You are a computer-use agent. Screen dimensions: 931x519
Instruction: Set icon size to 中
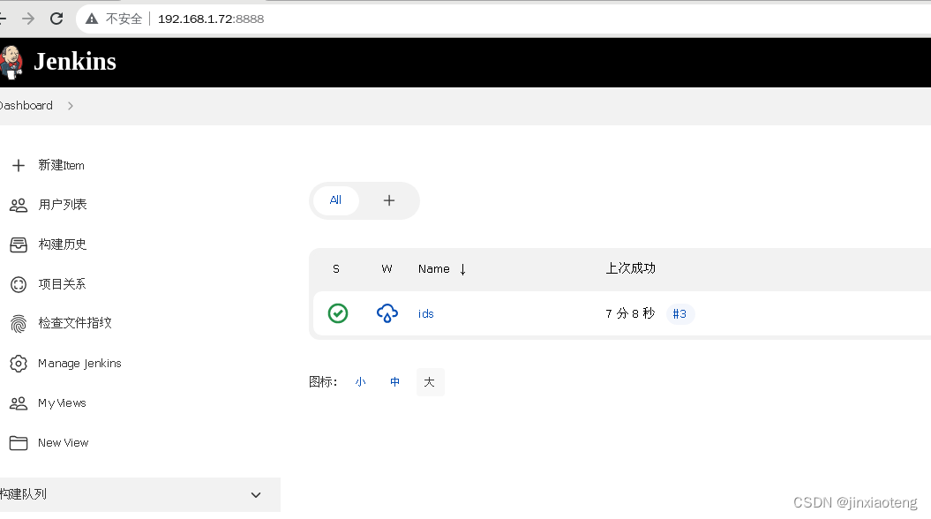[394, 382]
